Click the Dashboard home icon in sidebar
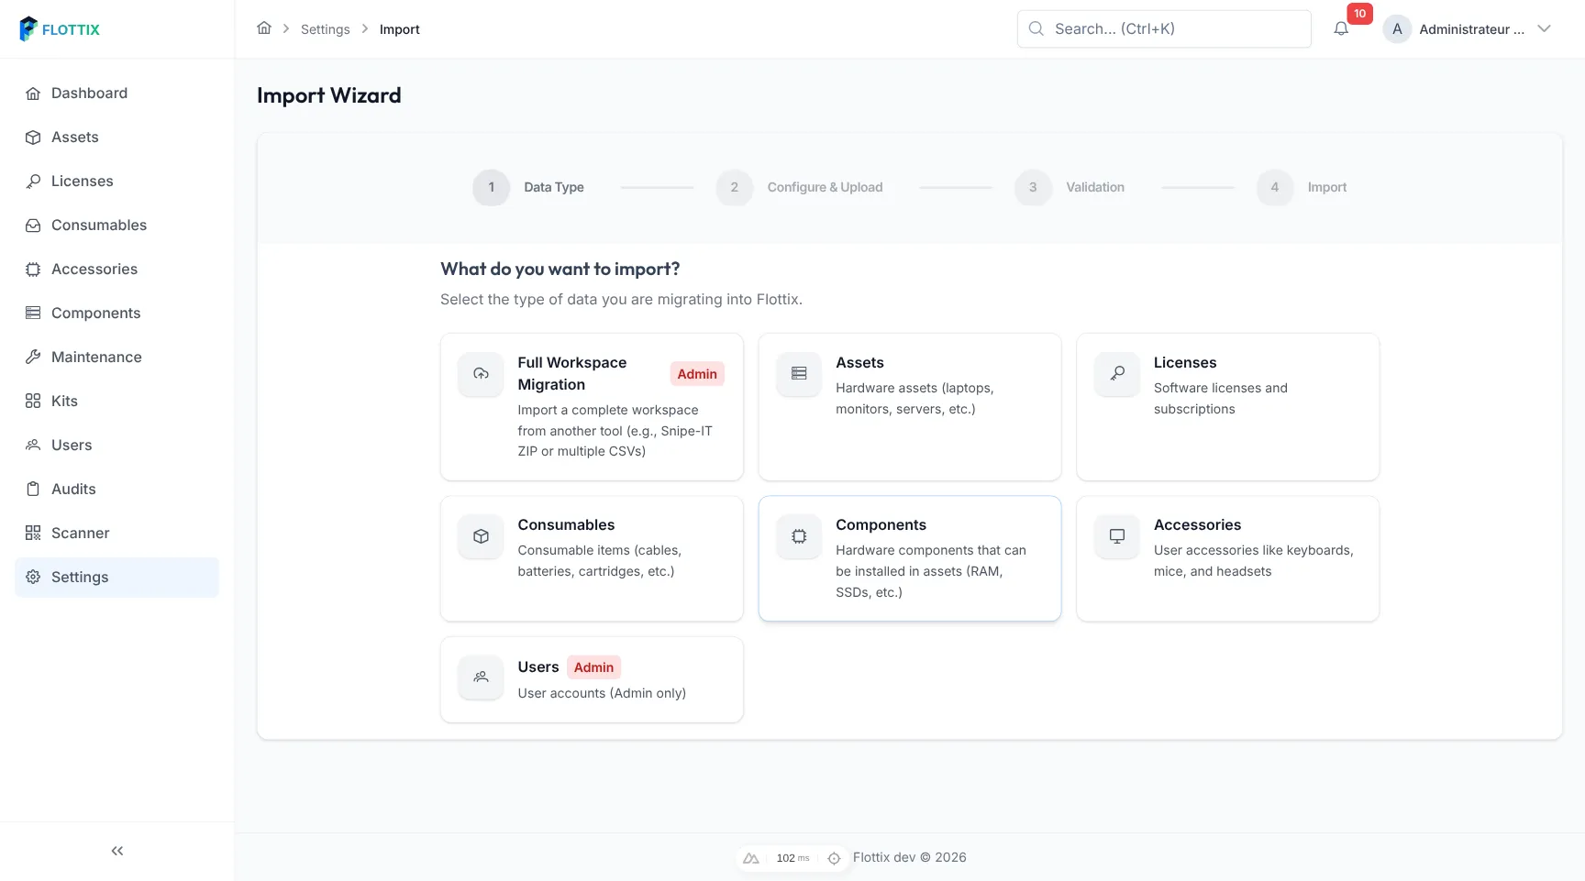The width and height of the screenshot is (1585, 881). click(33, 94)
